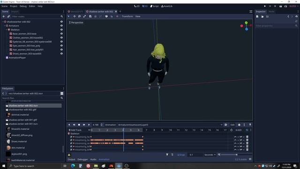Viewport: 300px width, 169px height.
Task: Open the Seconds time unit dropdown
Action: point(210,154)
